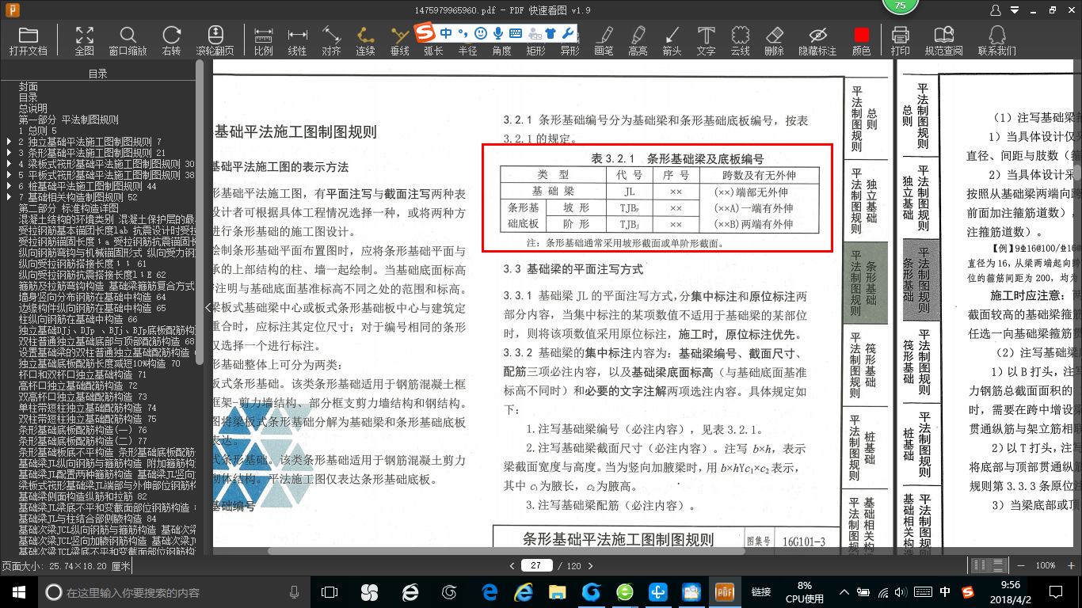1082x608 pixels.
Task: Rotate page using 右转
Action: [171, 41]
